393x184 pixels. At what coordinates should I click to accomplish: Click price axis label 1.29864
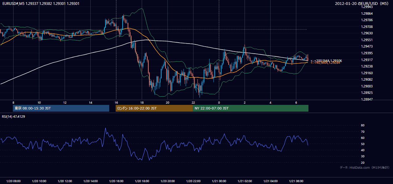367,13
